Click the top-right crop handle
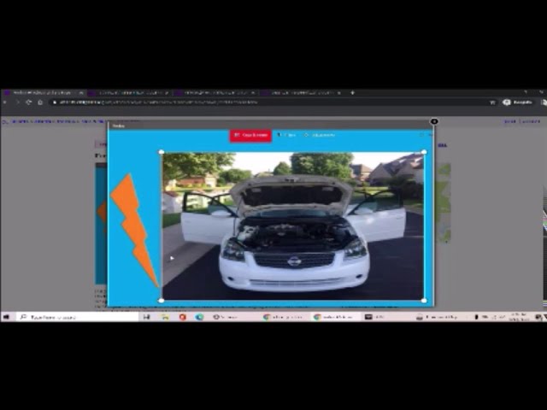 coord(424,153)
